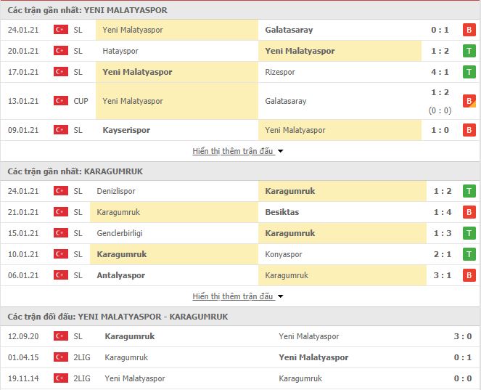Click the (0 : 0) half-time score in the cup row
The image size is (481, 390).
(440, 110)
